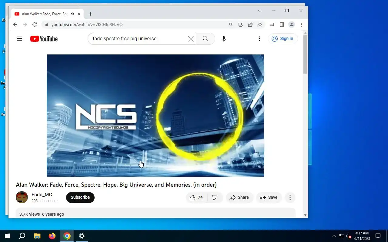
Task: Click the Sign in button
Action: [x=283, y=39]
